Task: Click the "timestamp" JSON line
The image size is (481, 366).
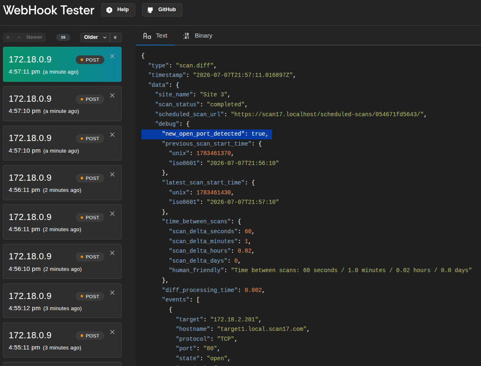Action: [222, 75]
